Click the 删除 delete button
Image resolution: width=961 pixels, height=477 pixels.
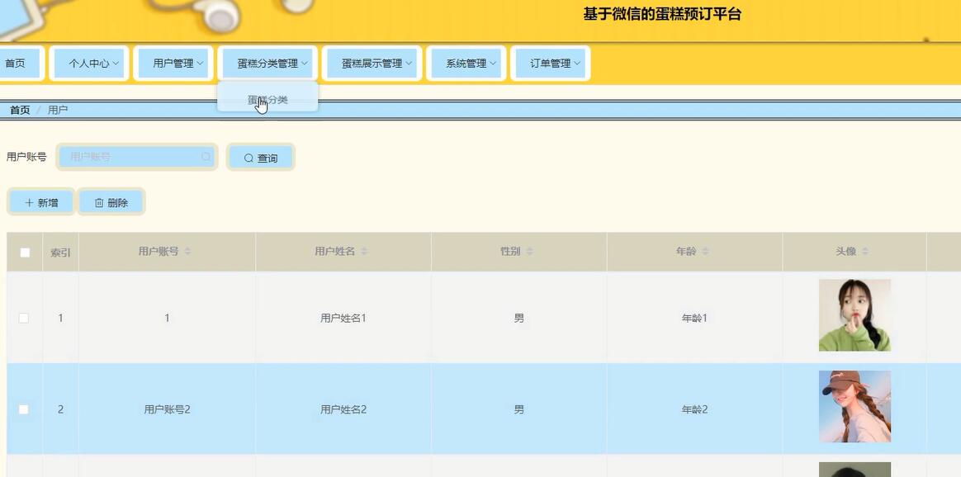pos(111,203)
